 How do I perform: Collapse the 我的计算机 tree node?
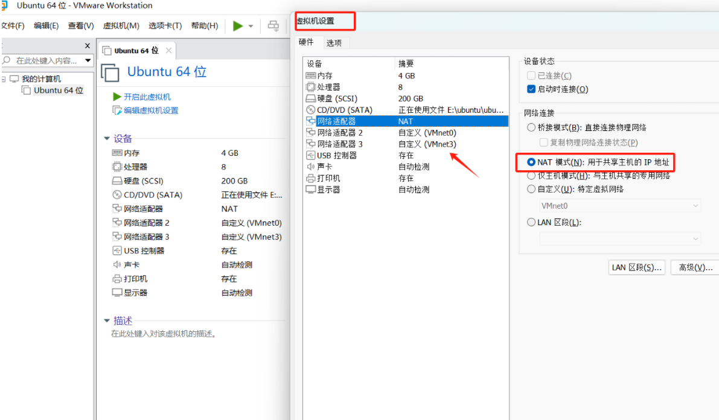tap(3, 79)
